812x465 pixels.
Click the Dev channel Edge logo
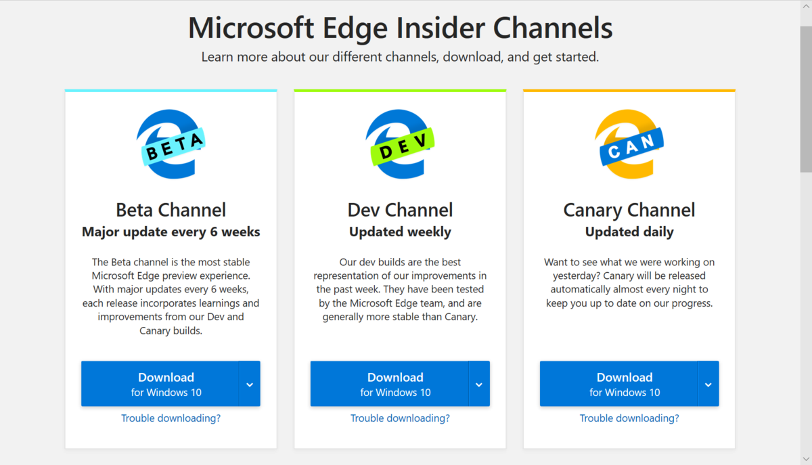(400, 144)
